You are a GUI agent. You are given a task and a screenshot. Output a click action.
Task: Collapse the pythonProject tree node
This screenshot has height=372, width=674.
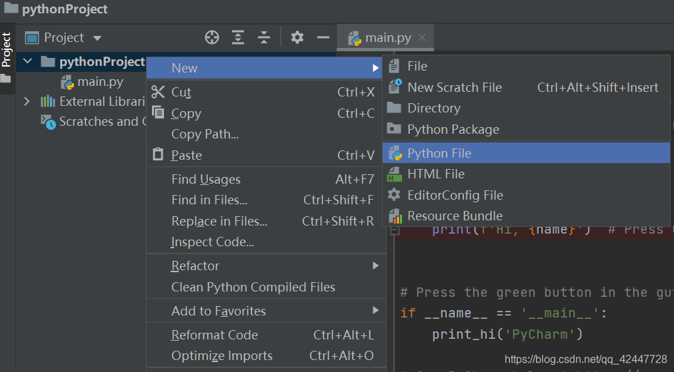pyautogui.click(x=27, y=61)
